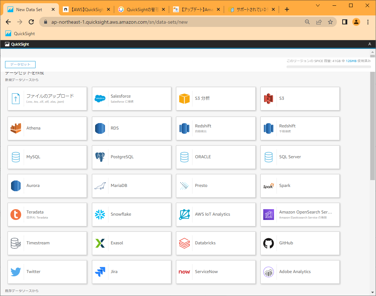Select the RDS icon
Viewport: 376px width, 296px height.
[x=100, y=128]
